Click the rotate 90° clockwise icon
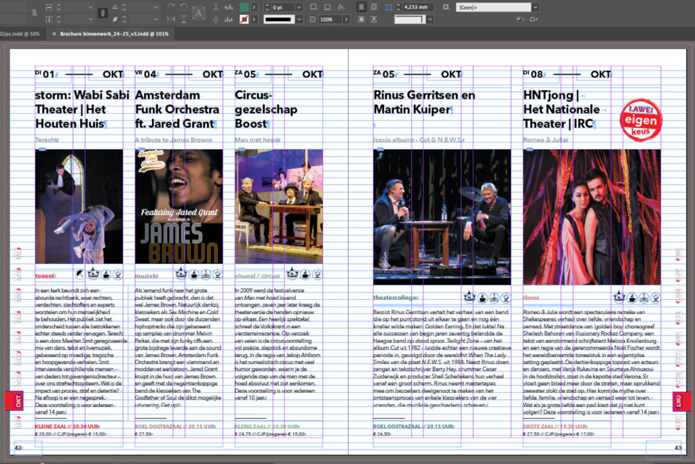The height and width of the screenshot is (464, 695). pos(170,7)
